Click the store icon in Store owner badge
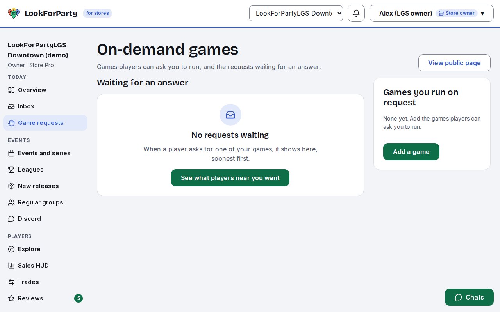Viewport: 500px width, 312px height. [x=441, y=13]
